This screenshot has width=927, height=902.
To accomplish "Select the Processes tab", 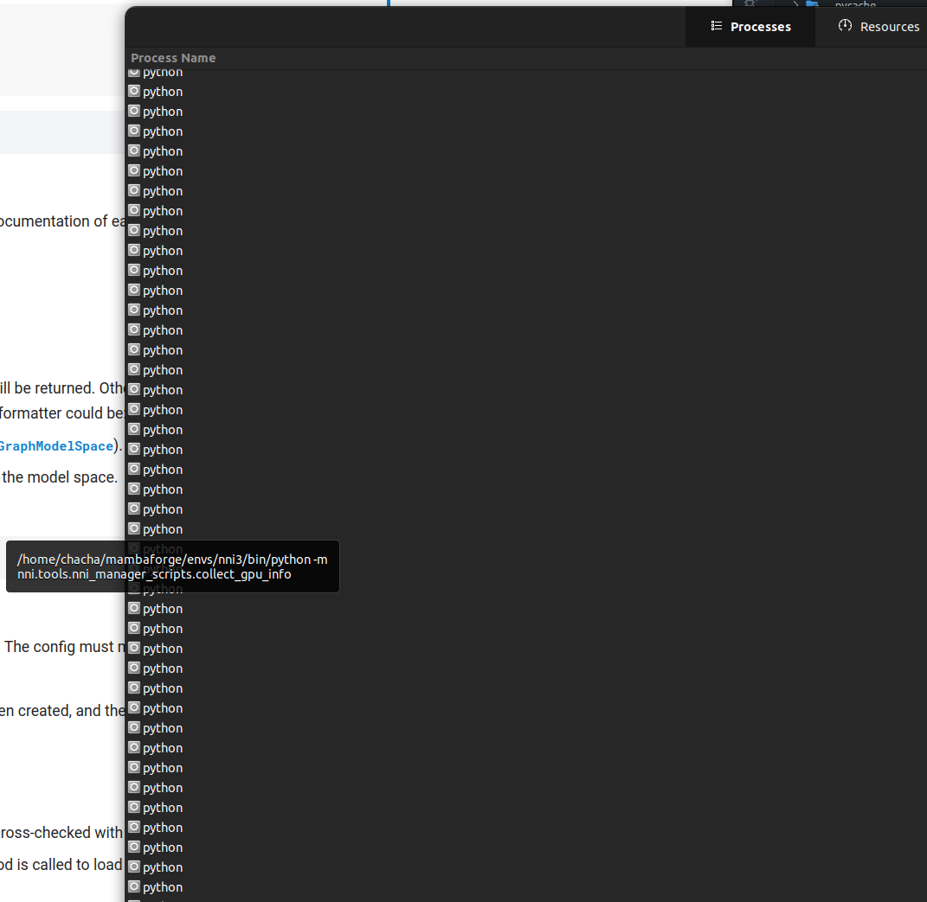I will (x=750, y=26).
